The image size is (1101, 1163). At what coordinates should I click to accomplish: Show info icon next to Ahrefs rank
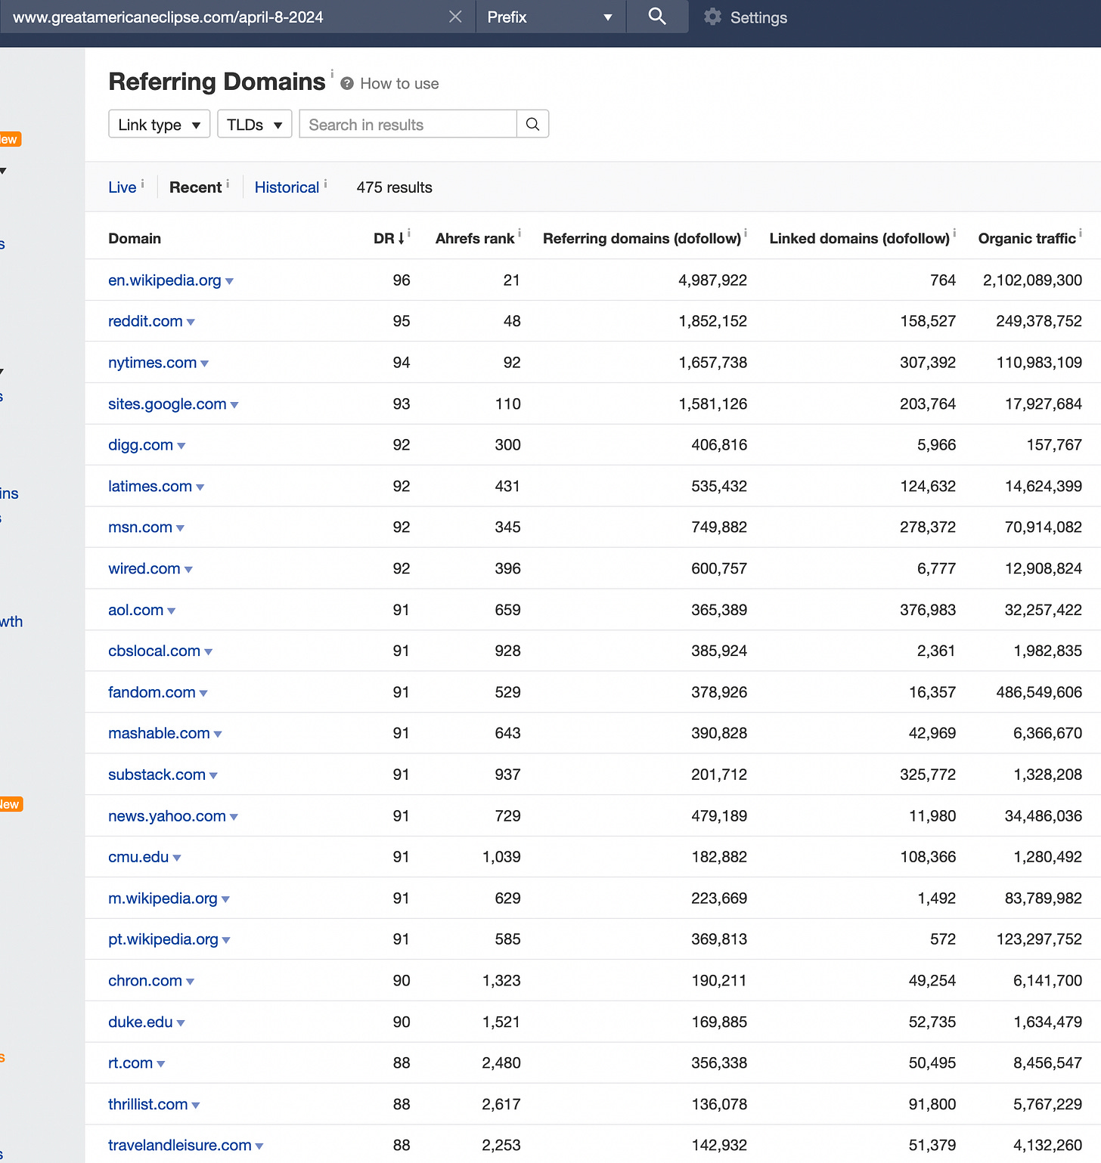coord(519,233)
